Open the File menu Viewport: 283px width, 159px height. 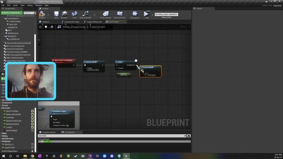click(x=3, y=5)
